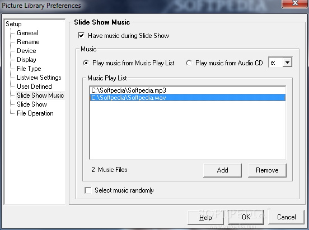
Task: Open Slide Show settings page
Action: tap(32, 104)
